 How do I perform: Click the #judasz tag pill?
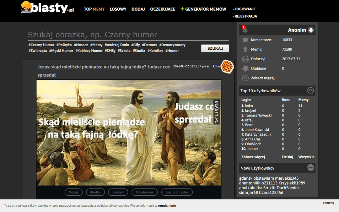(x=118, y=192)
